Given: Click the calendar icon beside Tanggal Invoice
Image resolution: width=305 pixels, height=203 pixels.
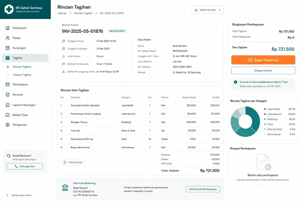Looking at the screenshot, I should click(x=63, y=41).
